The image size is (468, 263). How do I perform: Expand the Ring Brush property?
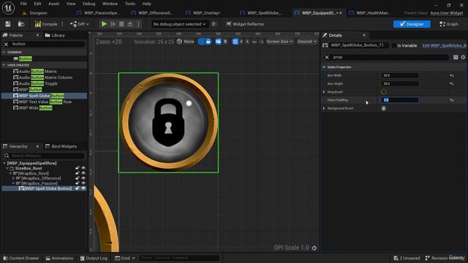[x=324, y=92]
